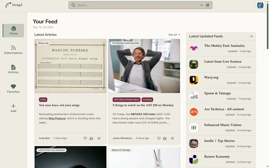This screenshot has height=168, width=269.
Task: Click the foragd logo
Action: pyautogui.click(x=14, y=5)
